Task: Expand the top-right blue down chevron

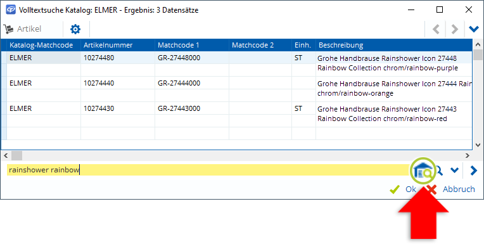Action: pos(473,29)
